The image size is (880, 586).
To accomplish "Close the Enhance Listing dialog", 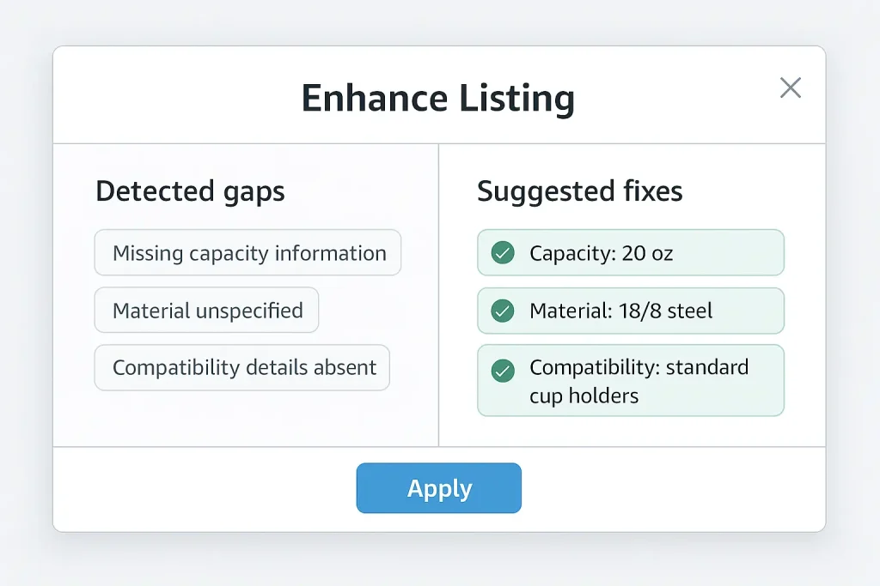I will click(x=790, y=88).
